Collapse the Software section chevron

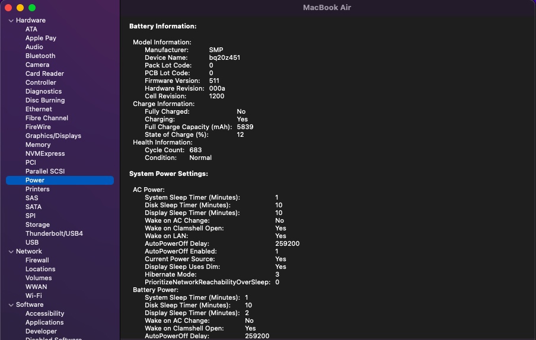point(11,305)
